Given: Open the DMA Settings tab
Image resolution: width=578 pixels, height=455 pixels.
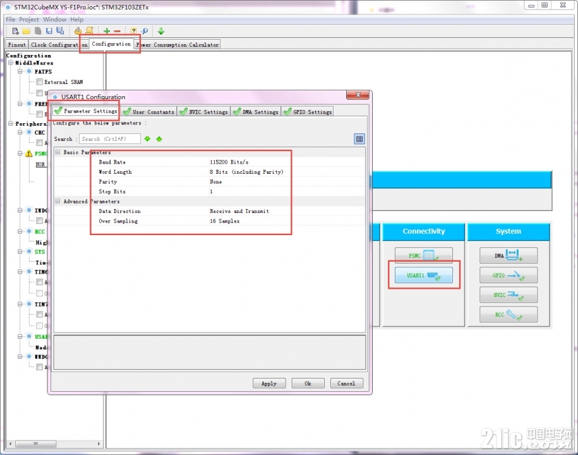Looking at the screenshot, I should point(256,112).
